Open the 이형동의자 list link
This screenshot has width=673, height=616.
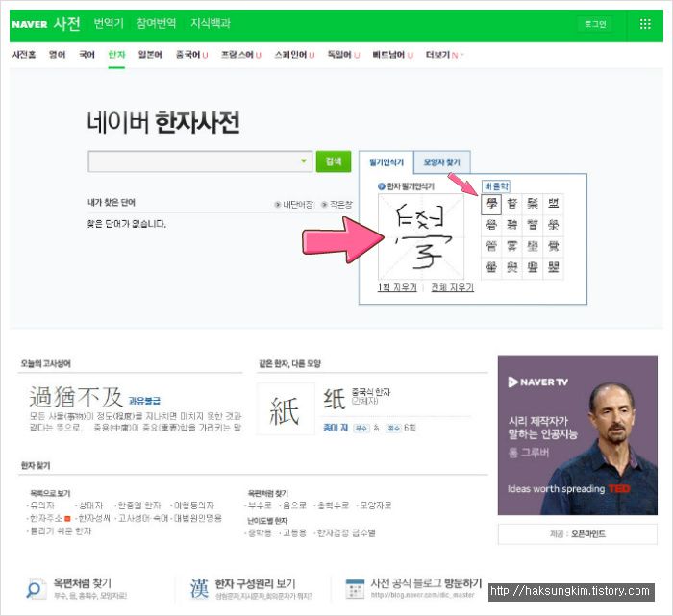[x=193, y=505]
